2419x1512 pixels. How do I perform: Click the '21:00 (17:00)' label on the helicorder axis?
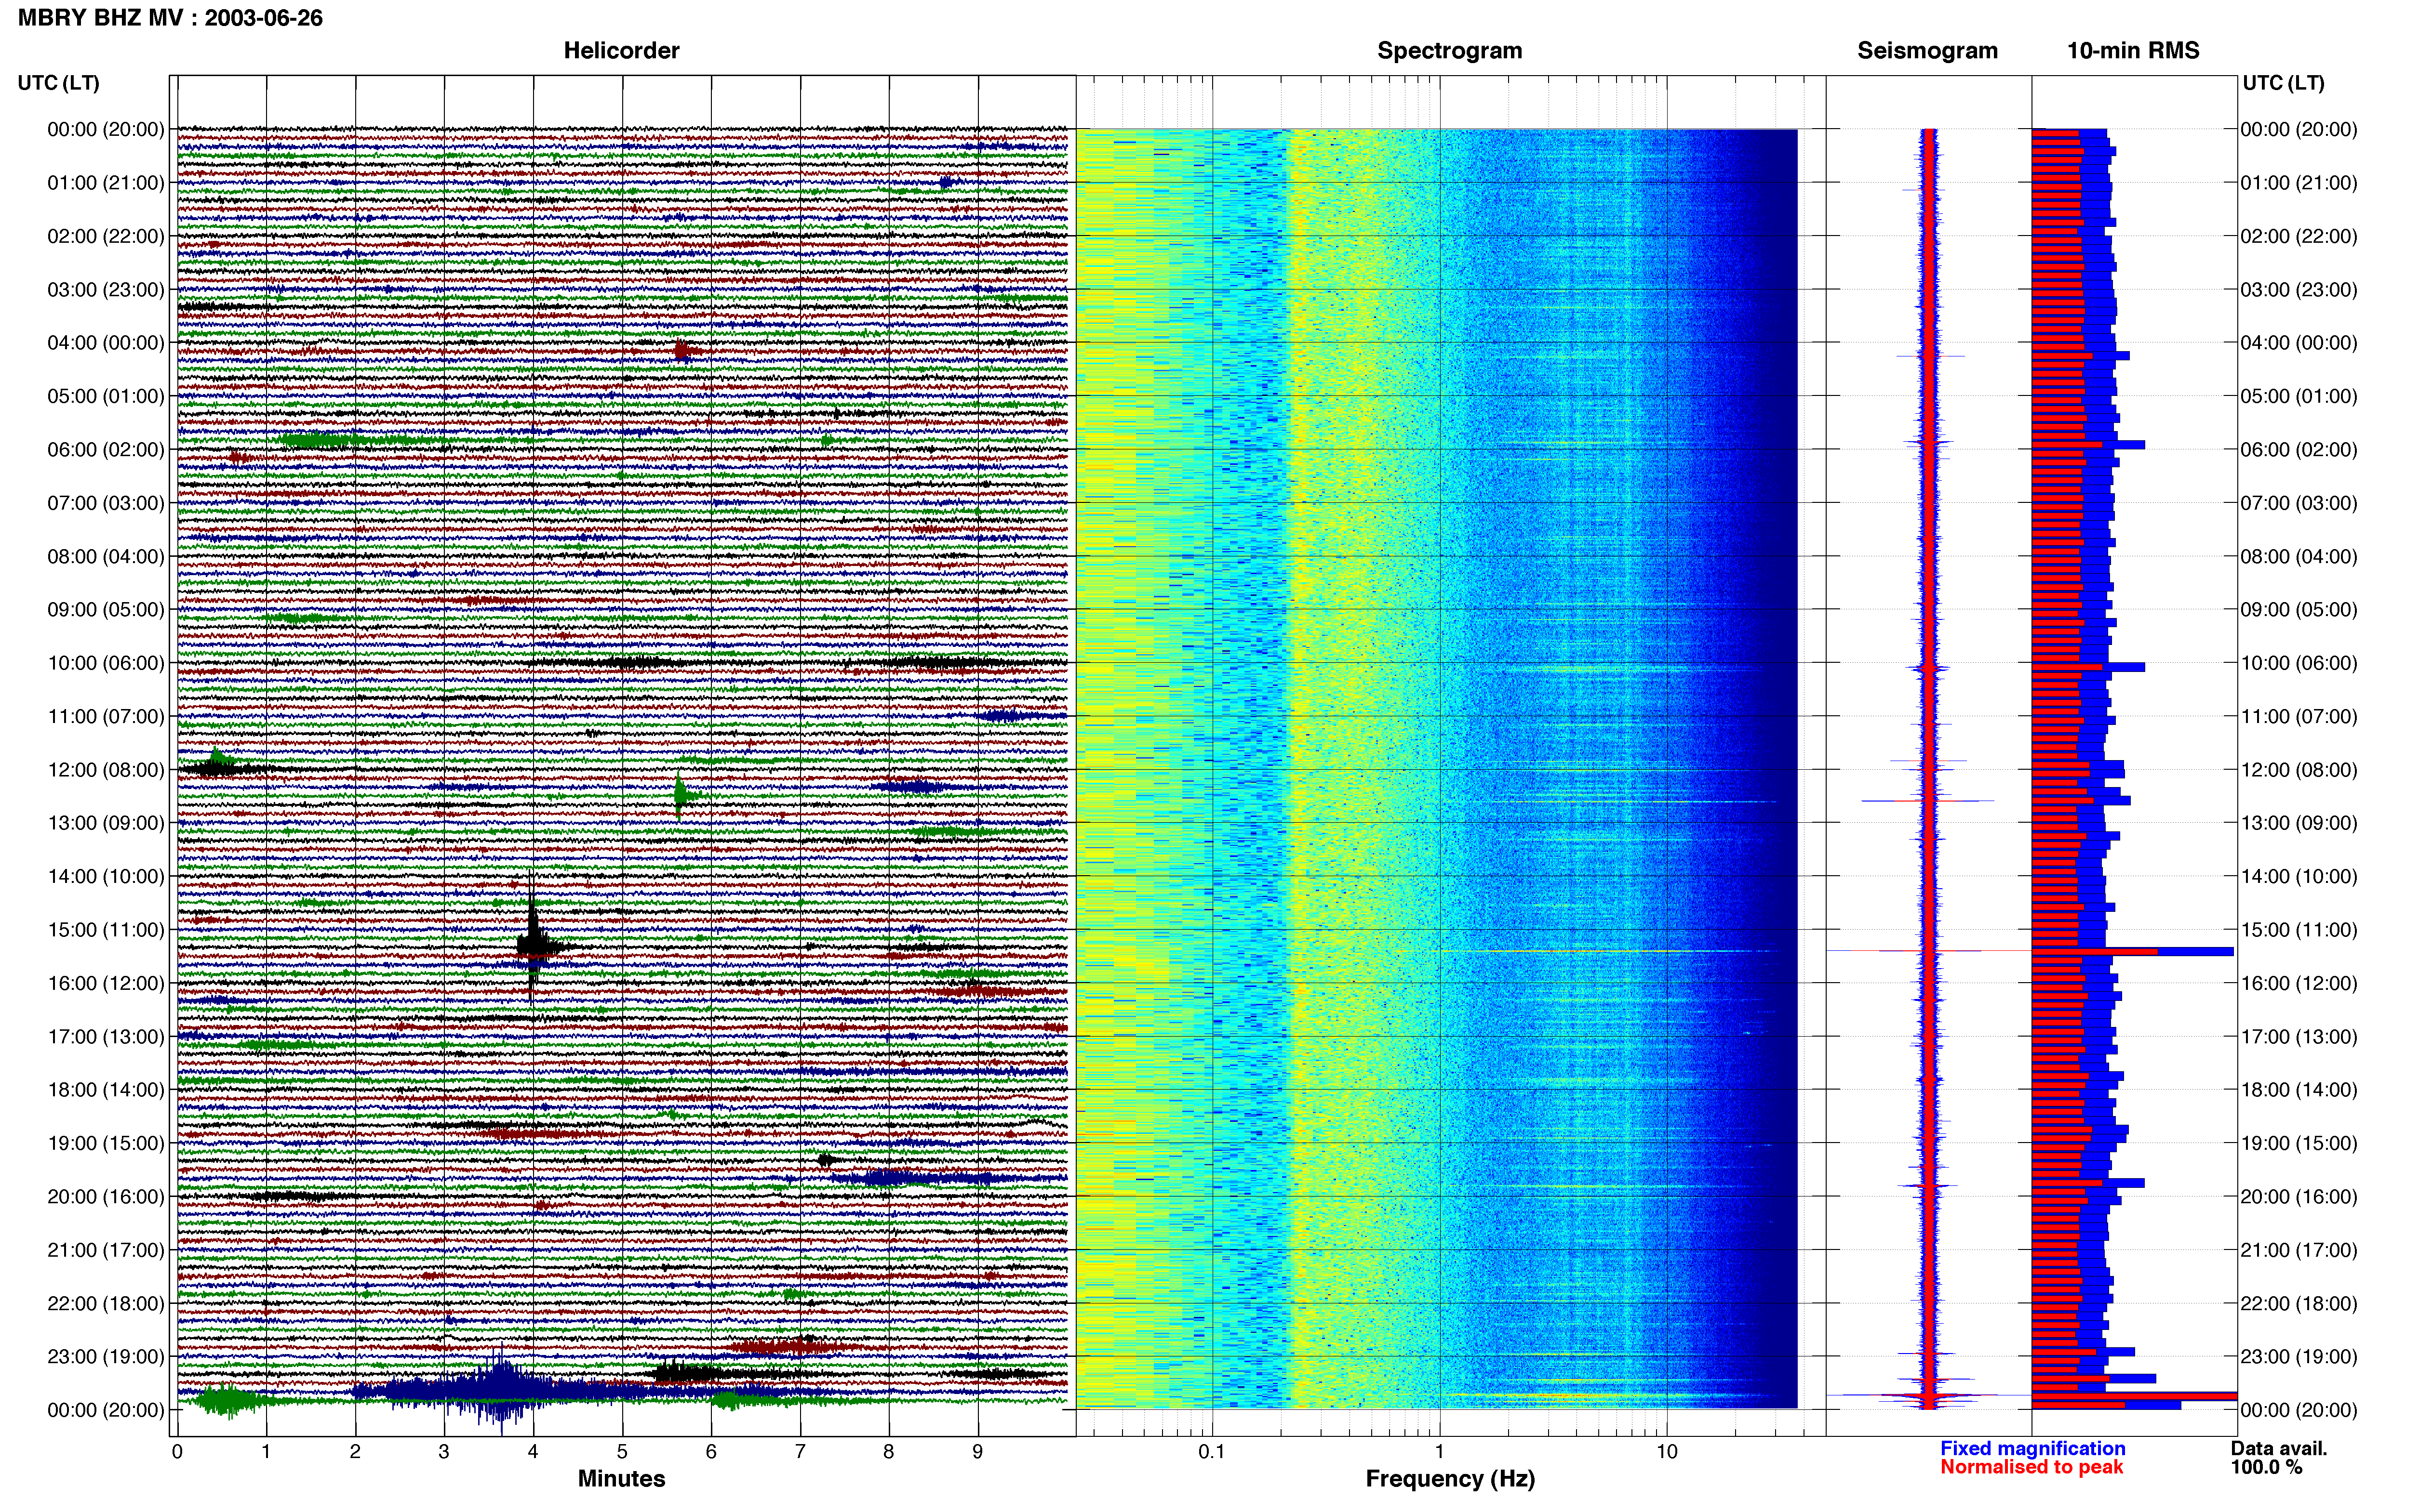point(105,1250)
